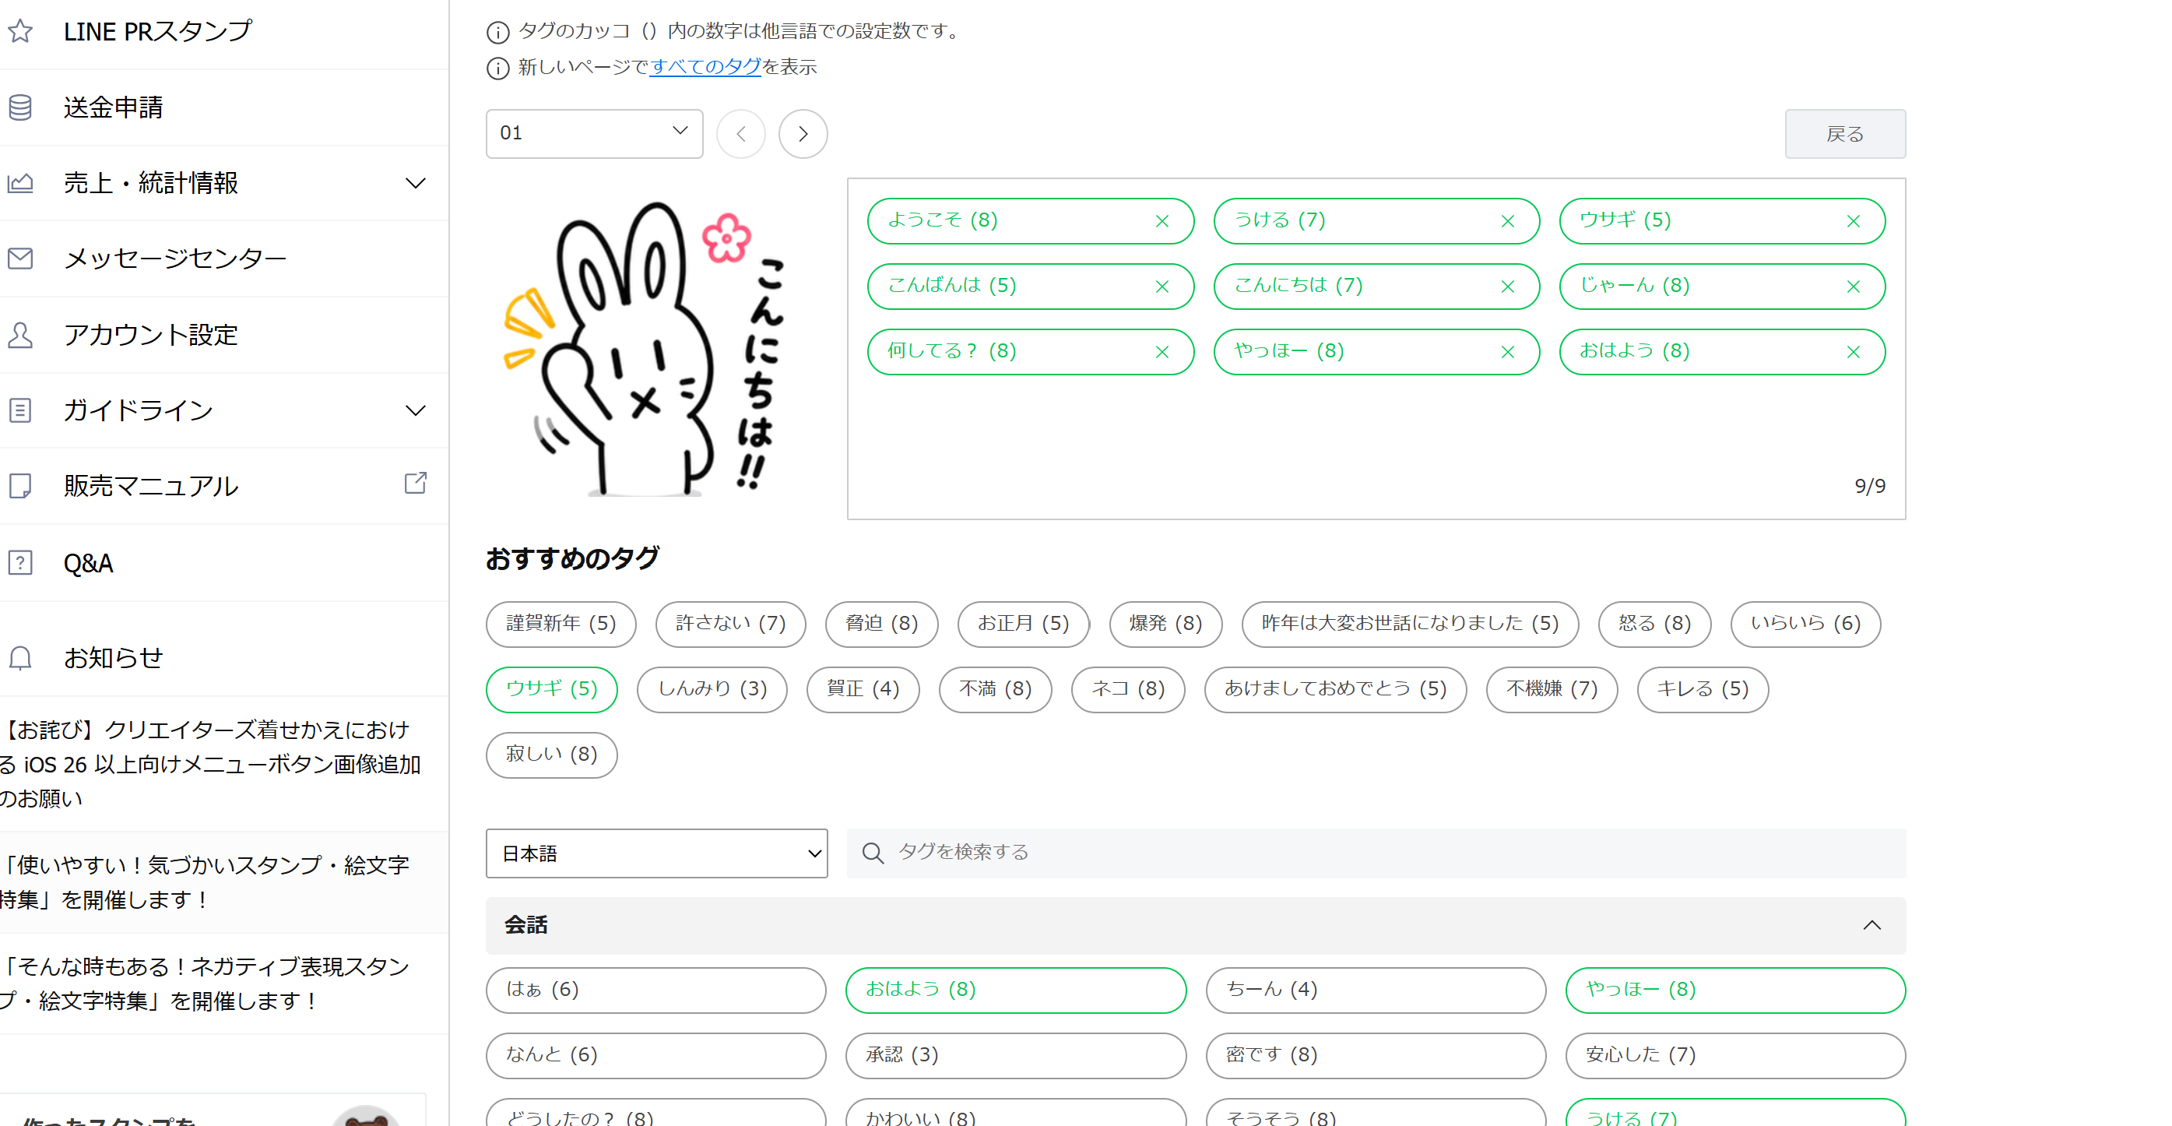Click the 戻る button
Viewport: 2172px width, 1126px height.
click(1845, 133)
